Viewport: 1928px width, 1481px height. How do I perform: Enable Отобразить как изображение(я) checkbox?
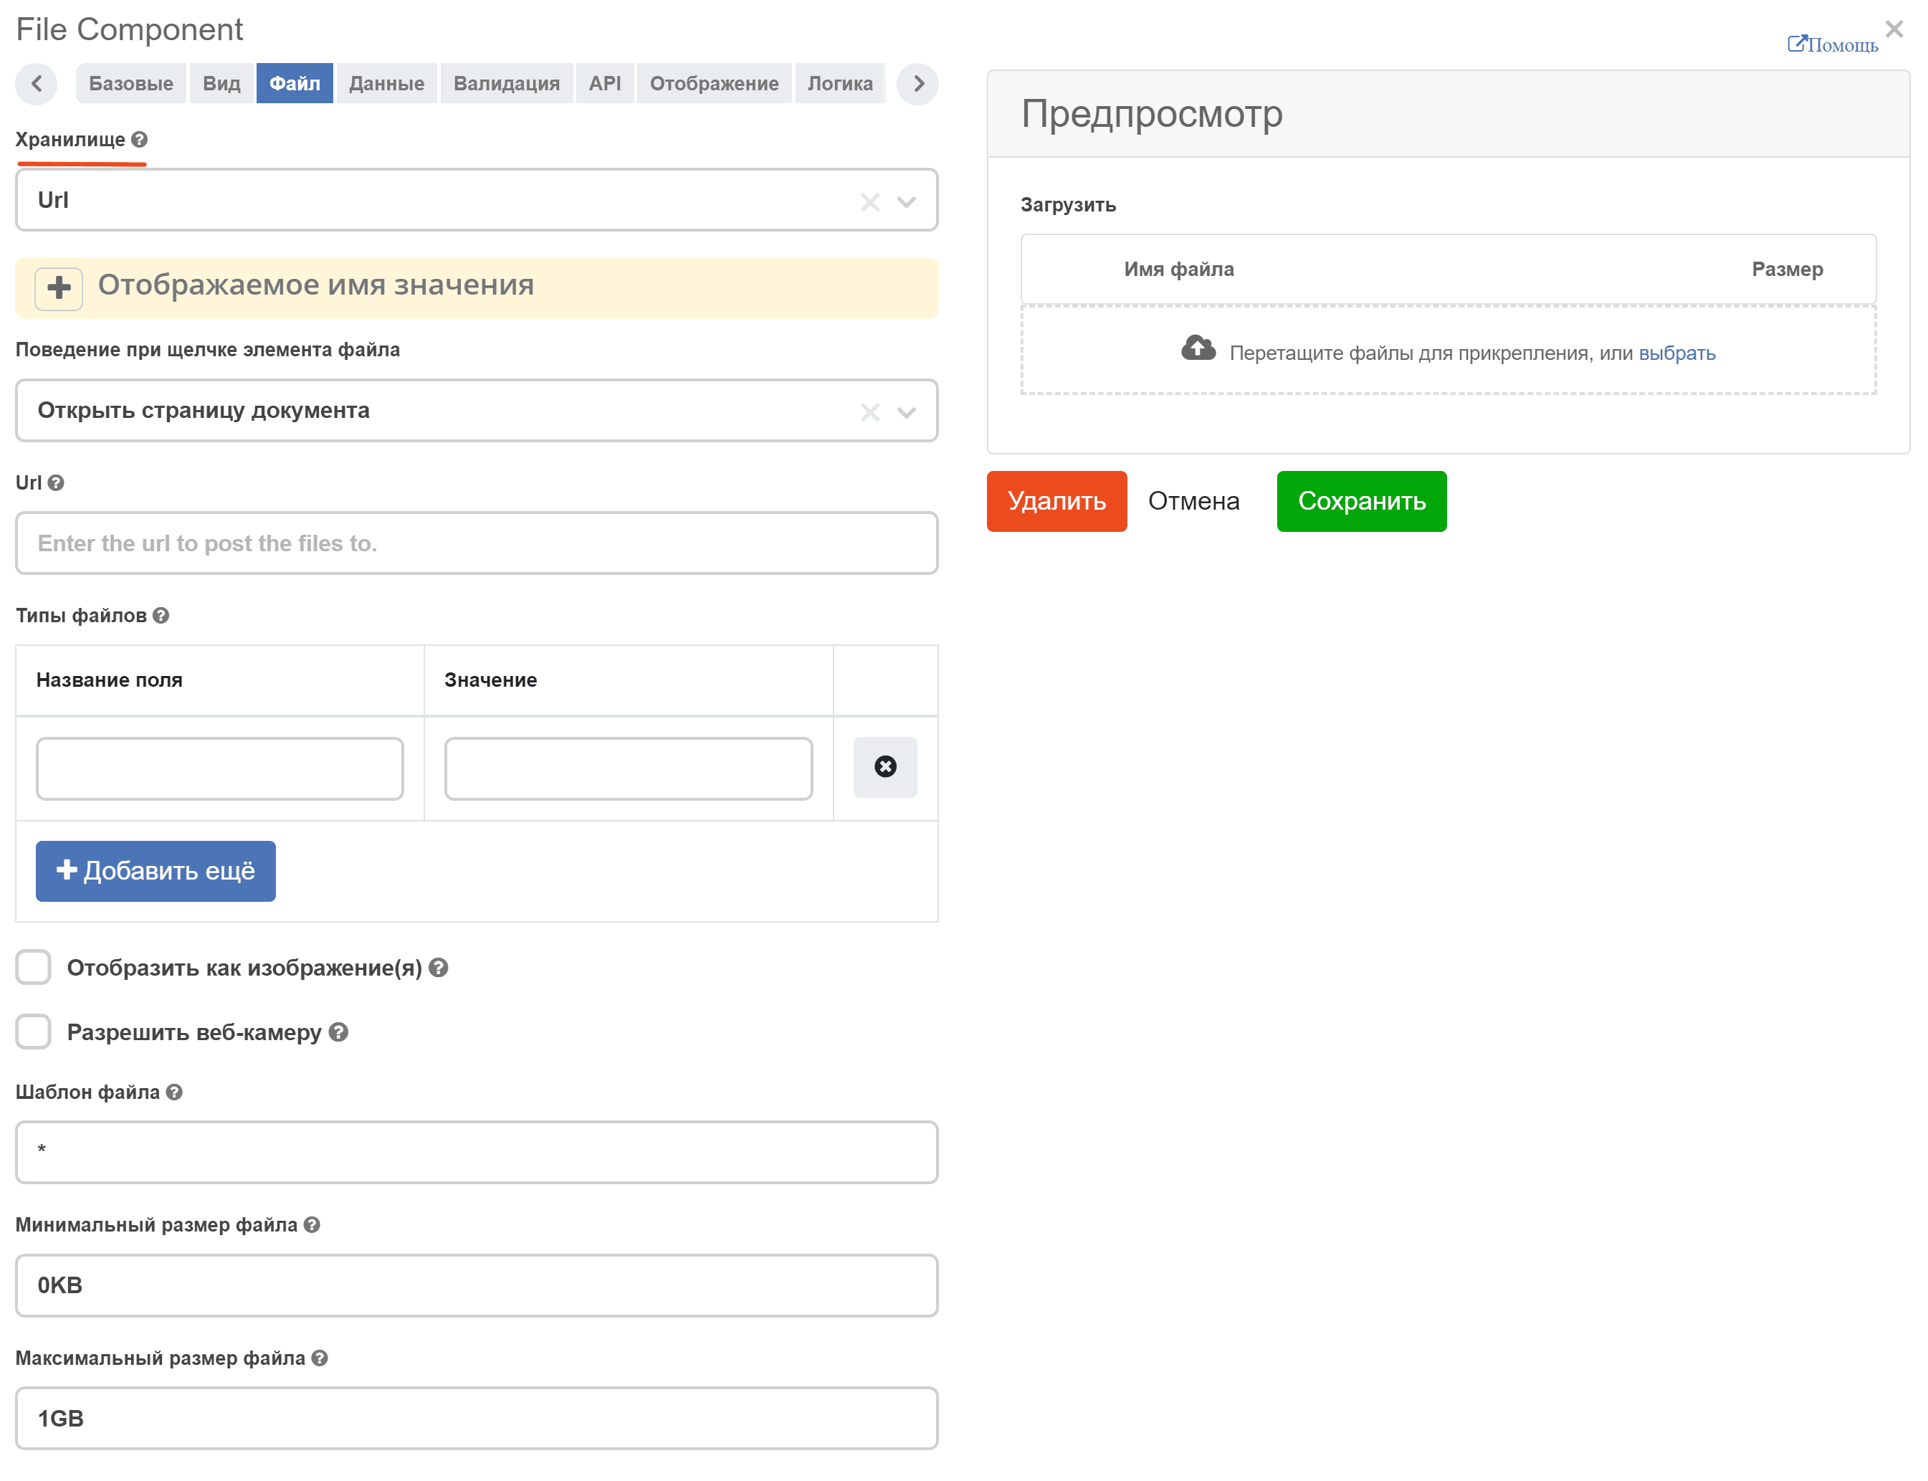34,967
